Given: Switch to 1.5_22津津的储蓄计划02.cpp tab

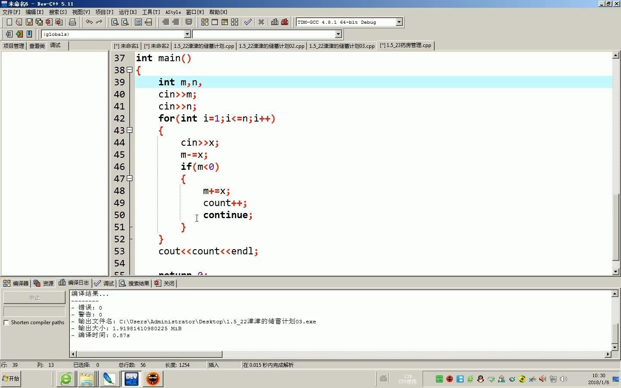Looking at the screenshot, I should 272,46.
